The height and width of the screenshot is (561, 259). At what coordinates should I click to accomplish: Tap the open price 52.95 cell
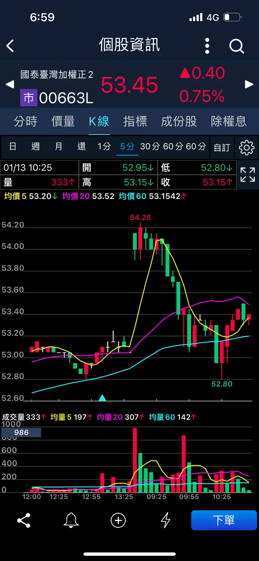pos(118,167)
